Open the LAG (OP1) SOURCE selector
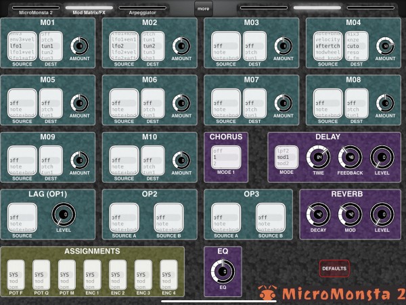406x305 pixels. point(22,218)
